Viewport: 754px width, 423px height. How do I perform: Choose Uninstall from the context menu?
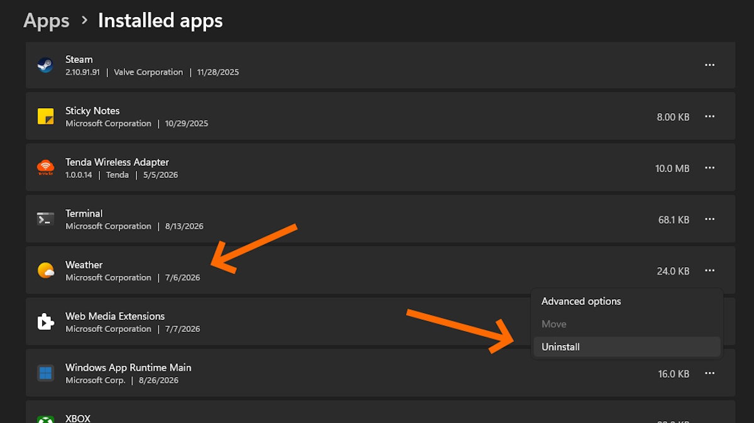coord(627,347)
